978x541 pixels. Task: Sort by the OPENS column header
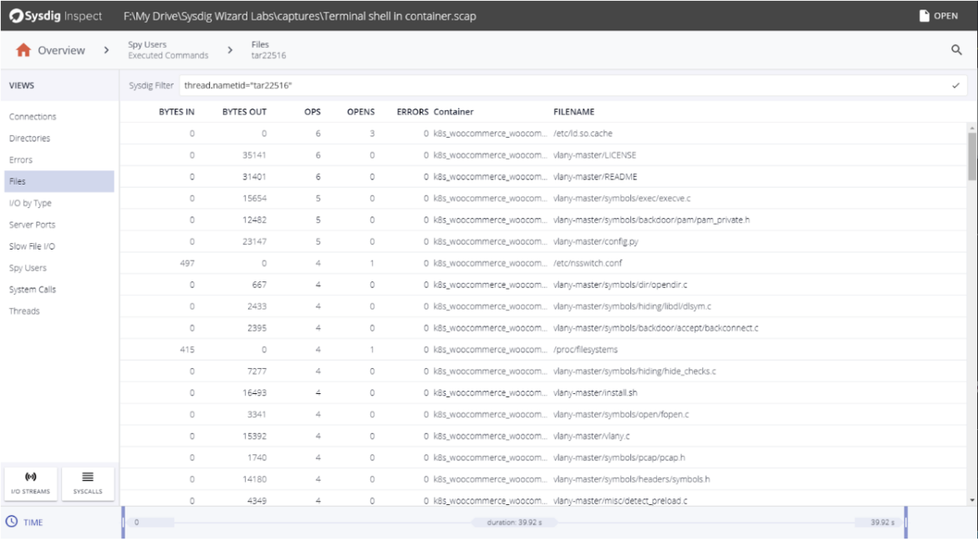361,112
